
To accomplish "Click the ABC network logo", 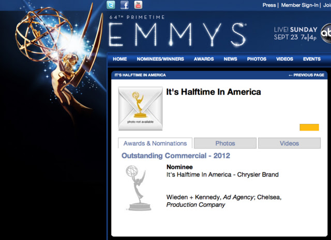I will click(x=326, y=34).
